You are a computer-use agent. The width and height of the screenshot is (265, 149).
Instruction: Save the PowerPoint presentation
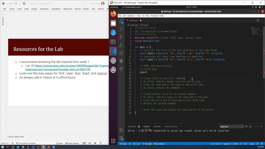click(x=24, y=3)
